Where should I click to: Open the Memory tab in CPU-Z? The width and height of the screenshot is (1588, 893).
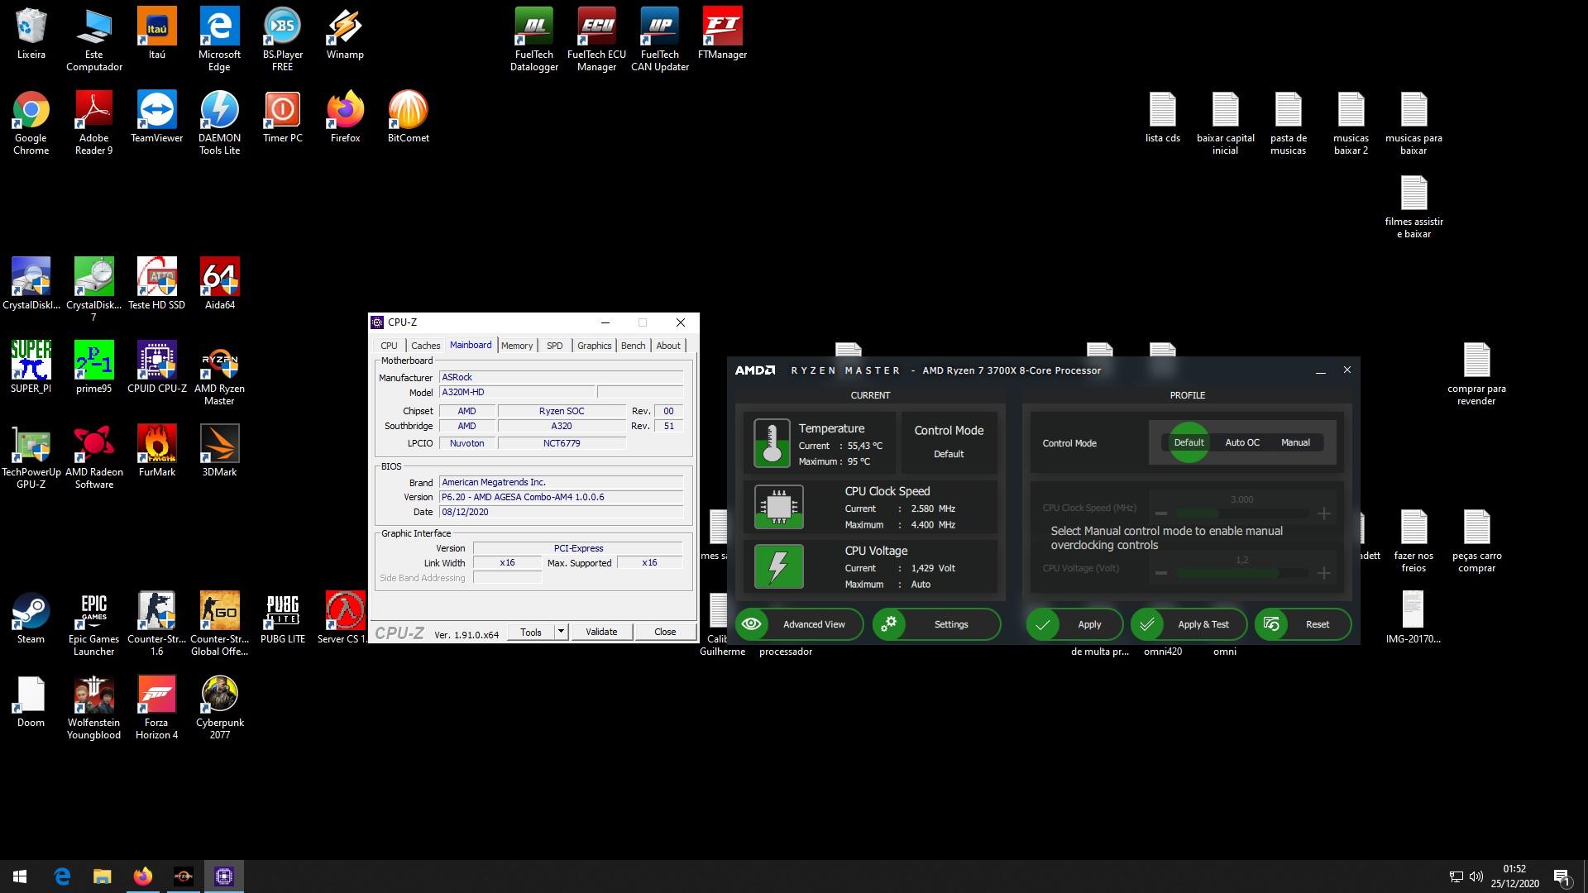click(x=517, y=346)
